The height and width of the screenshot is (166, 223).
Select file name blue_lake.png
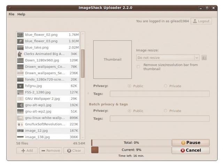point(37,48)
